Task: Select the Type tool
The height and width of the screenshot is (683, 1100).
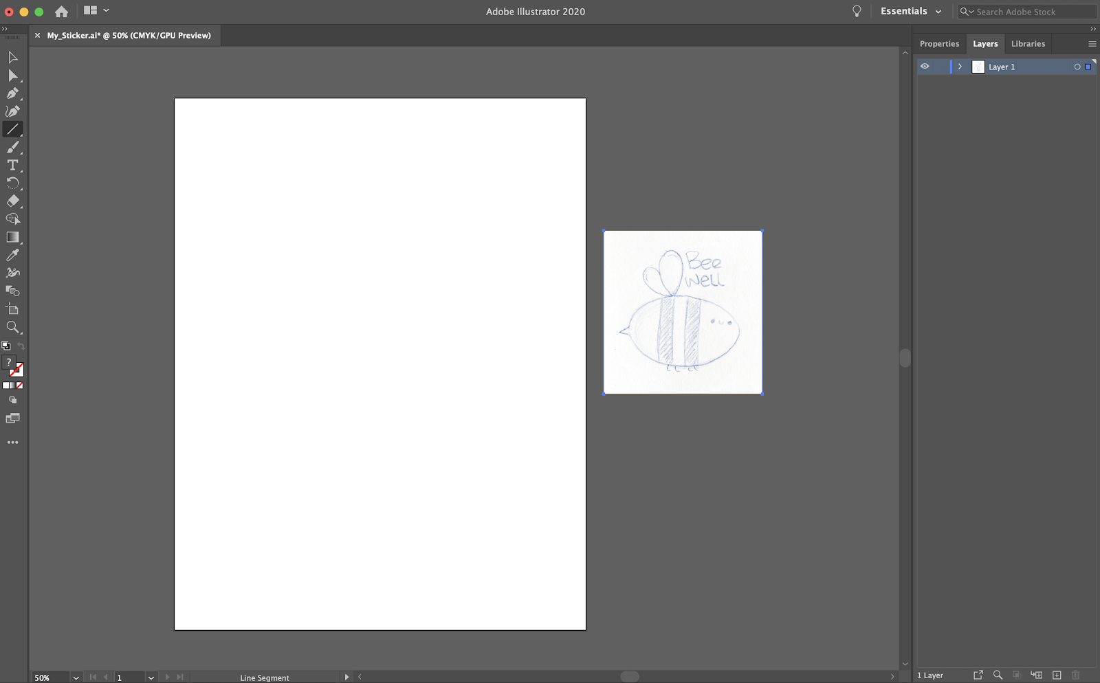Action: [x=12, y=165]
